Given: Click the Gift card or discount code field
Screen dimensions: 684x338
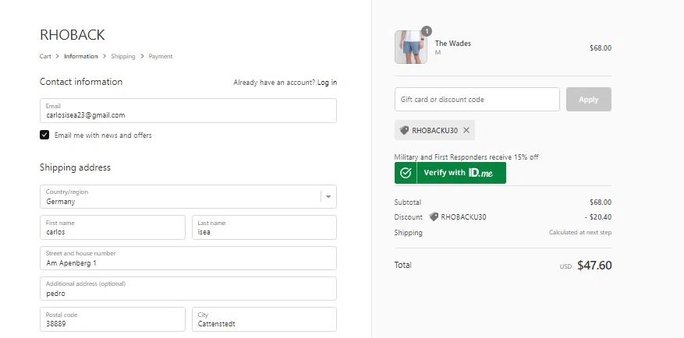Looking at the screenshot, I should point(477,100).
